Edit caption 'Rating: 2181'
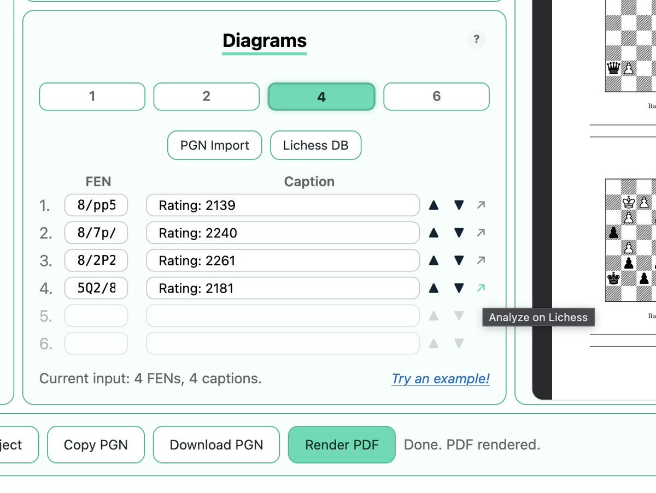Image resolution: width=656 pixels, height=493 pixels. [283, 288]
